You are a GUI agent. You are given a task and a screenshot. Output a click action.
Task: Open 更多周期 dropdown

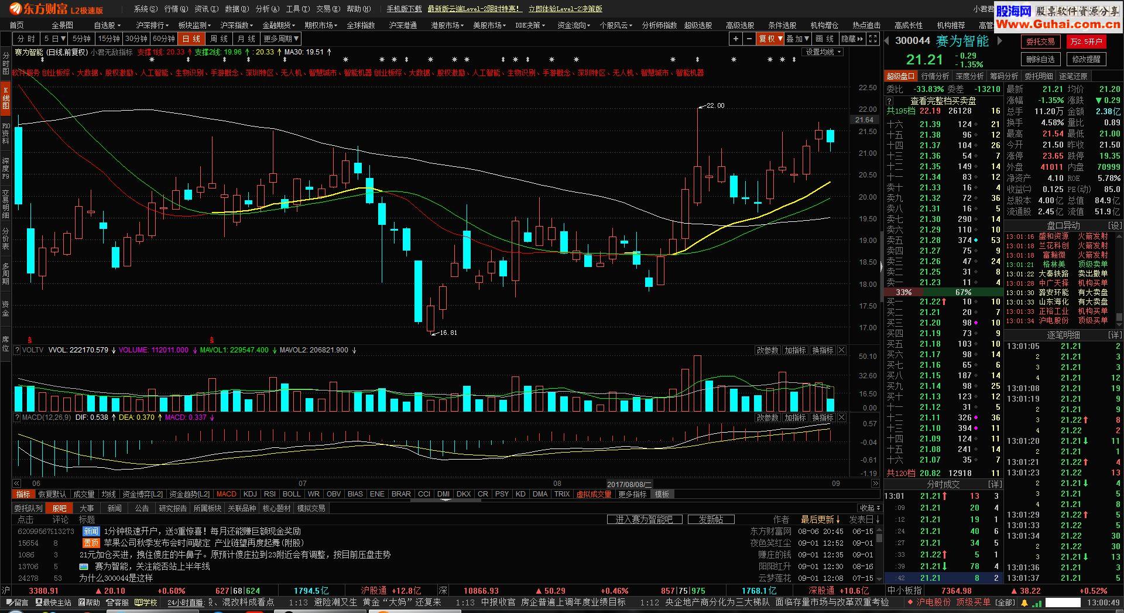pos(281,39)
